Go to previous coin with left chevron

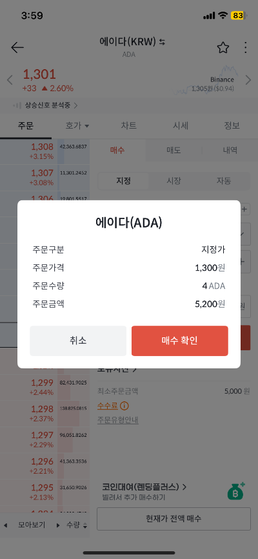[10, 80]
